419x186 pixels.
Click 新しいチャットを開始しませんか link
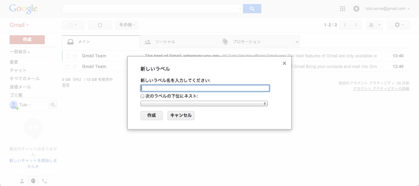[x=33, y=163]
